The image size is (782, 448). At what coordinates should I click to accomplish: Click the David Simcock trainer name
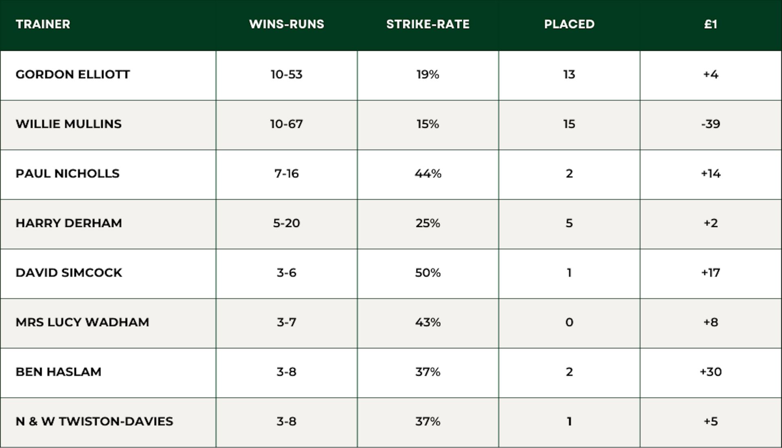coord(68,273)
